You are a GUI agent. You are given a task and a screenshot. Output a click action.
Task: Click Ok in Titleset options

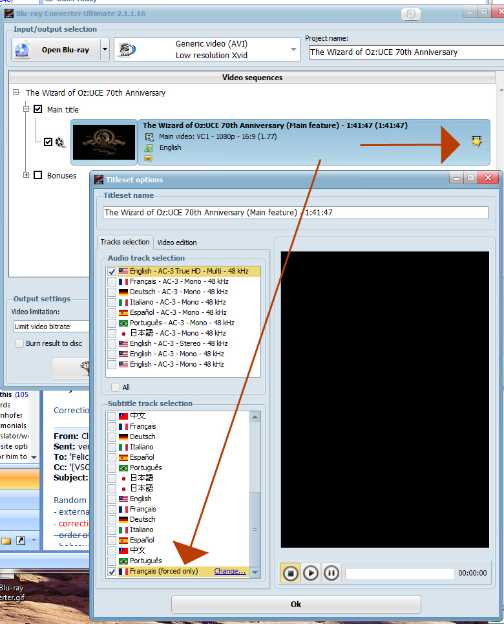click(x=296, y=604)
